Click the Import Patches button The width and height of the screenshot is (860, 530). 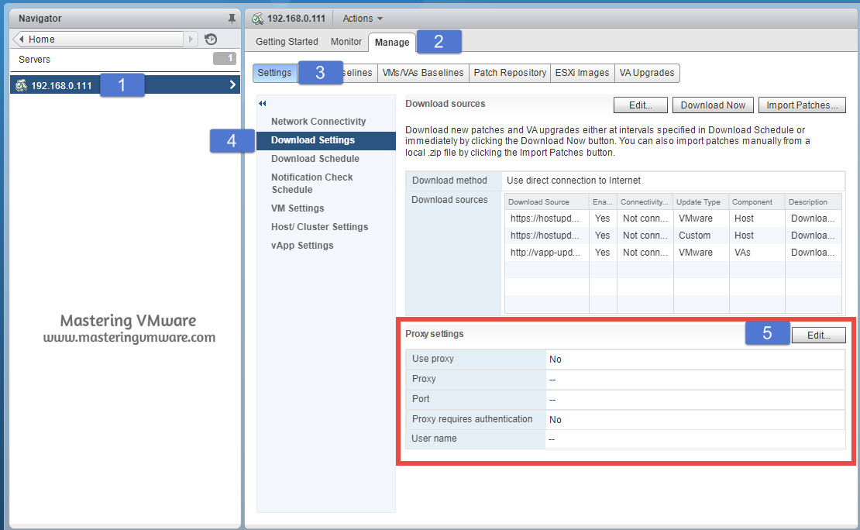point(801,105)
